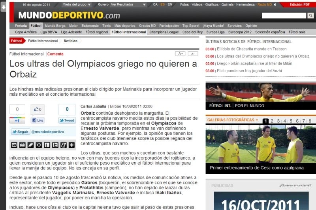316x210 pixels.
Task: Share via the Meneame icon
Action: (64, 145)
